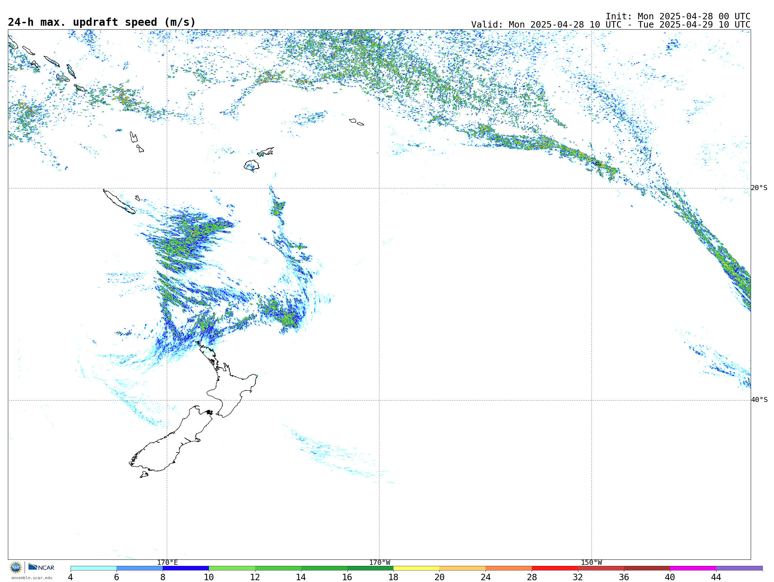
Task: Click the dark green 16-18 m/s swatch
Action: pyautogui.click(x=370, y=568)
